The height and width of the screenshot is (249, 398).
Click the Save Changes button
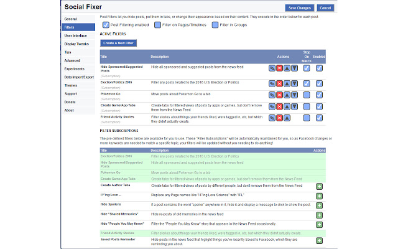click(300, 7)
